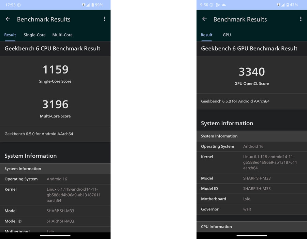This screenshot has width=307, height=239.
Task: Tap the 1159 Single-Core Score
Action: tap(55, 70)
